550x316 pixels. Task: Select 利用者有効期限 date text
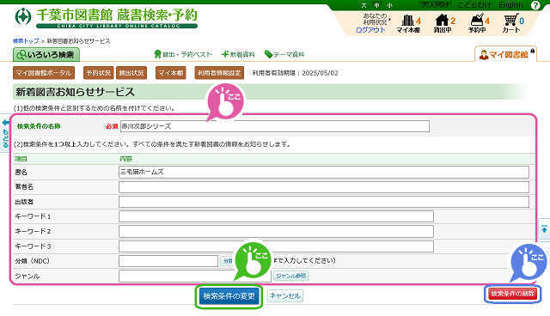coord(296,73)
